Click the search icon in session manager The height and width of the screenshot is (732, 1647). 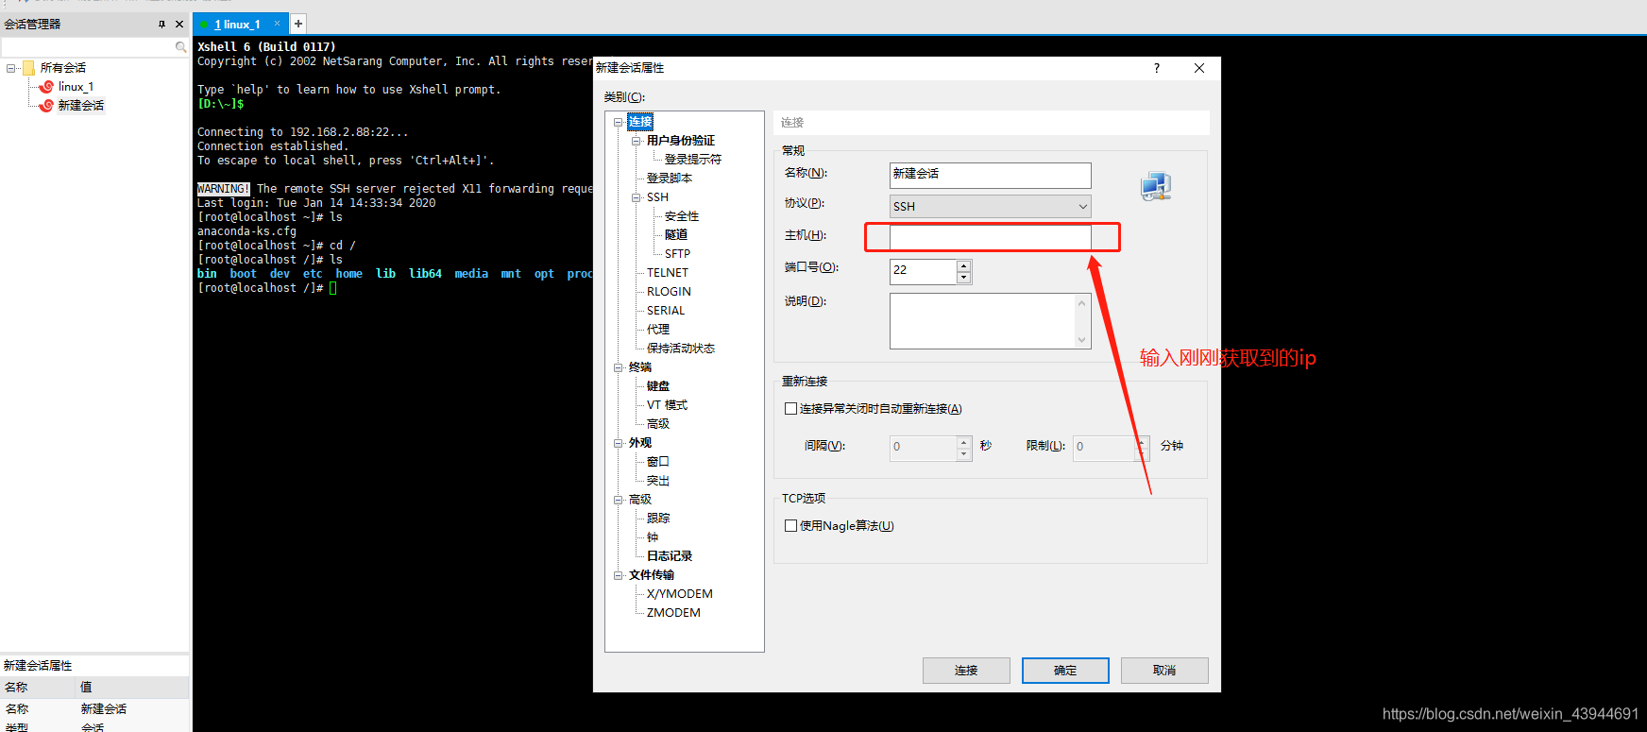[180, 47]
